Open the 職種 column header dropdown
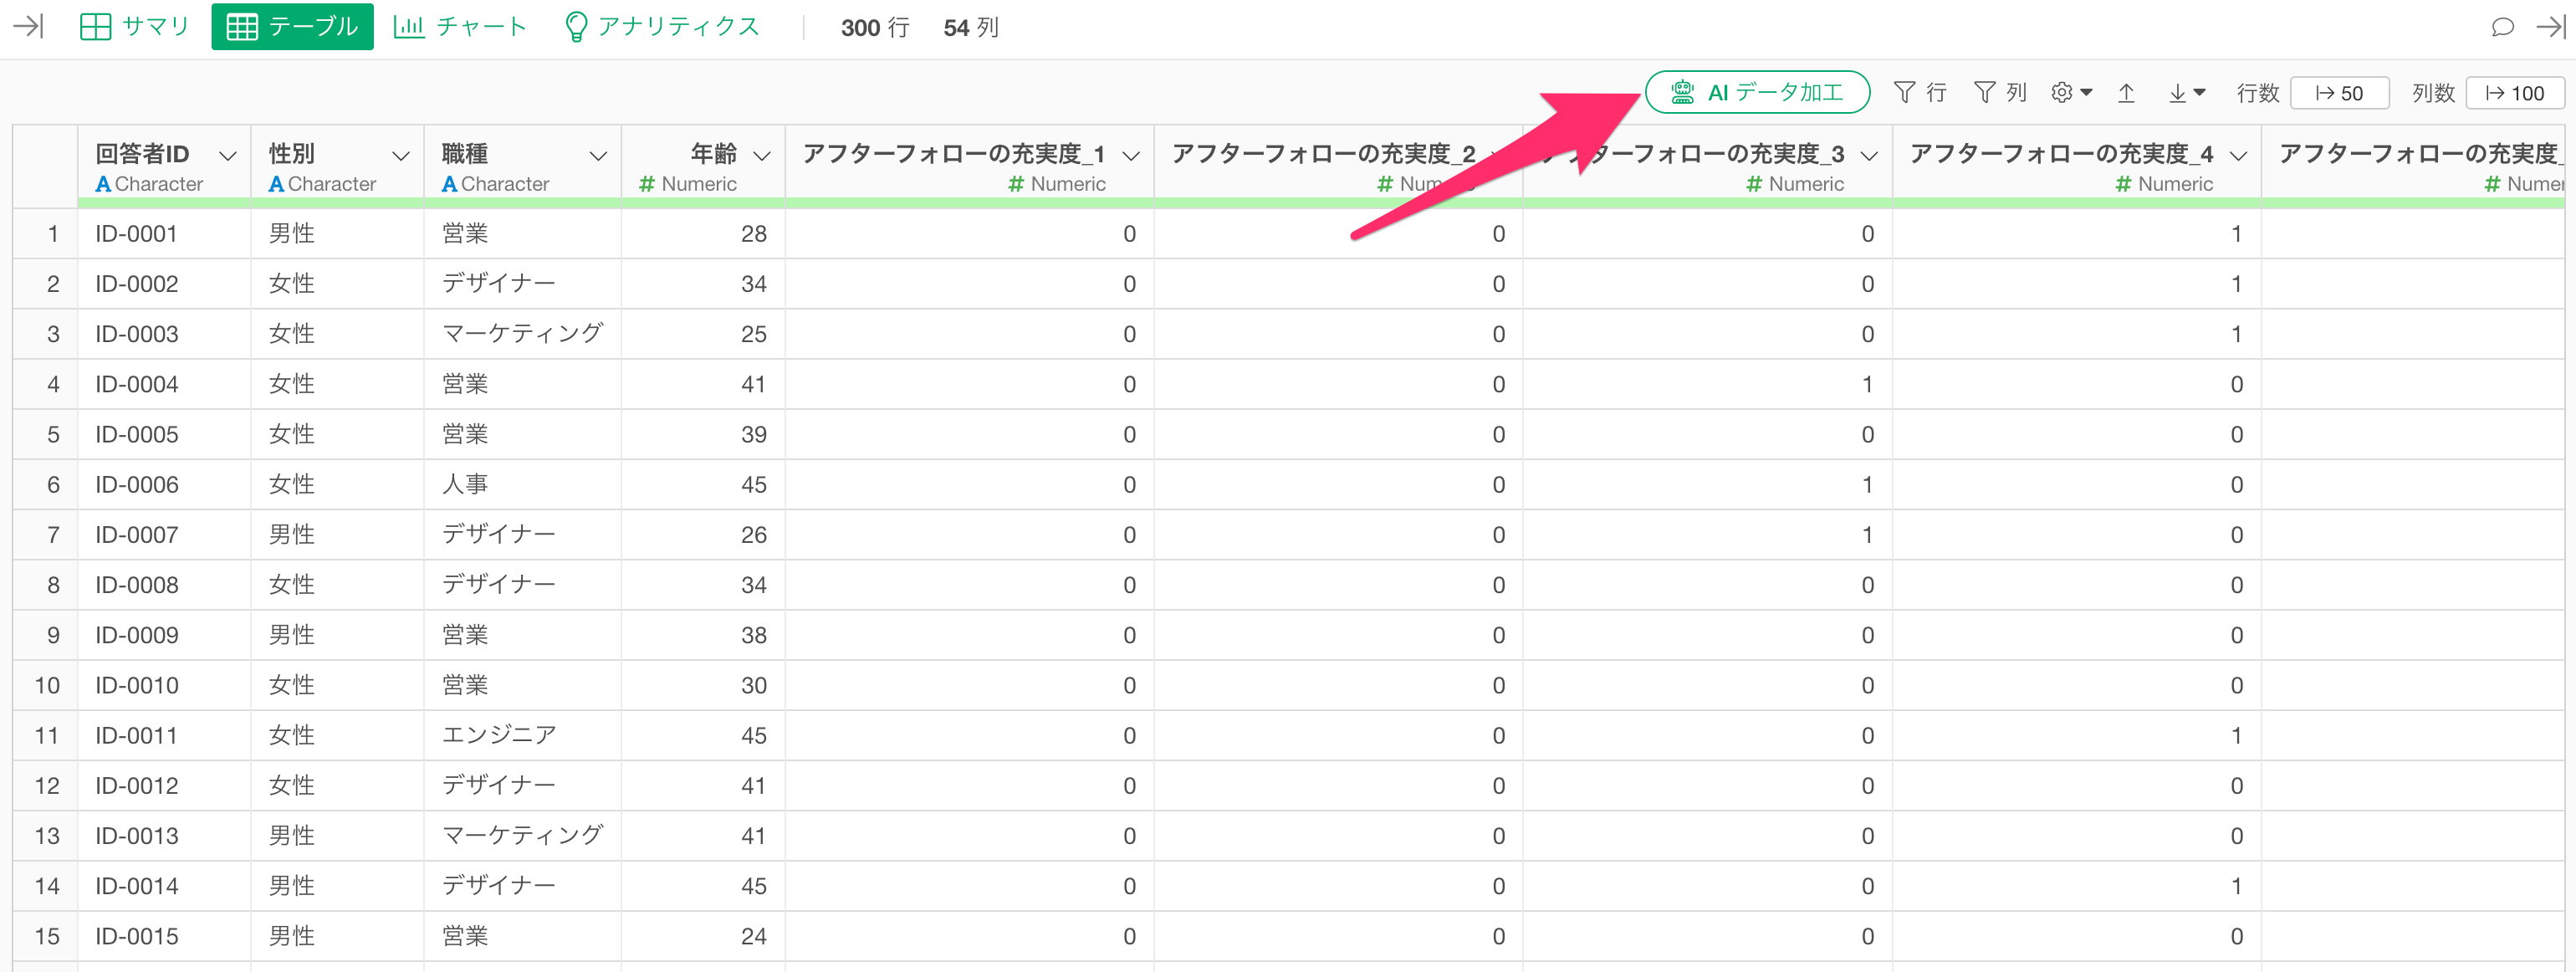The width and height of the screenshot is (2576, 972). coord(598,156)
